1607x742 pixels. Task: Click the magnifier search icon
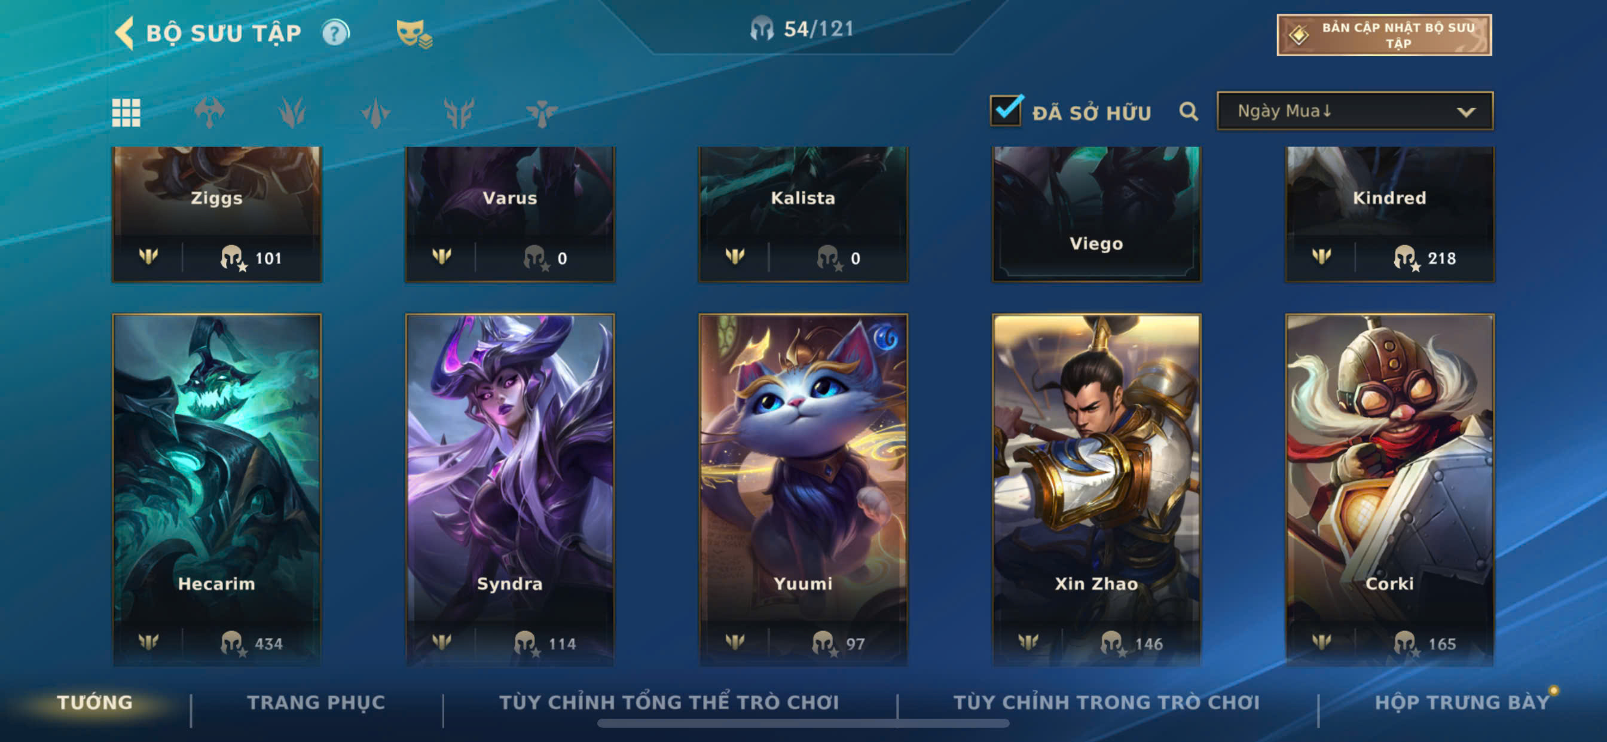click(x=1189, y=112)
